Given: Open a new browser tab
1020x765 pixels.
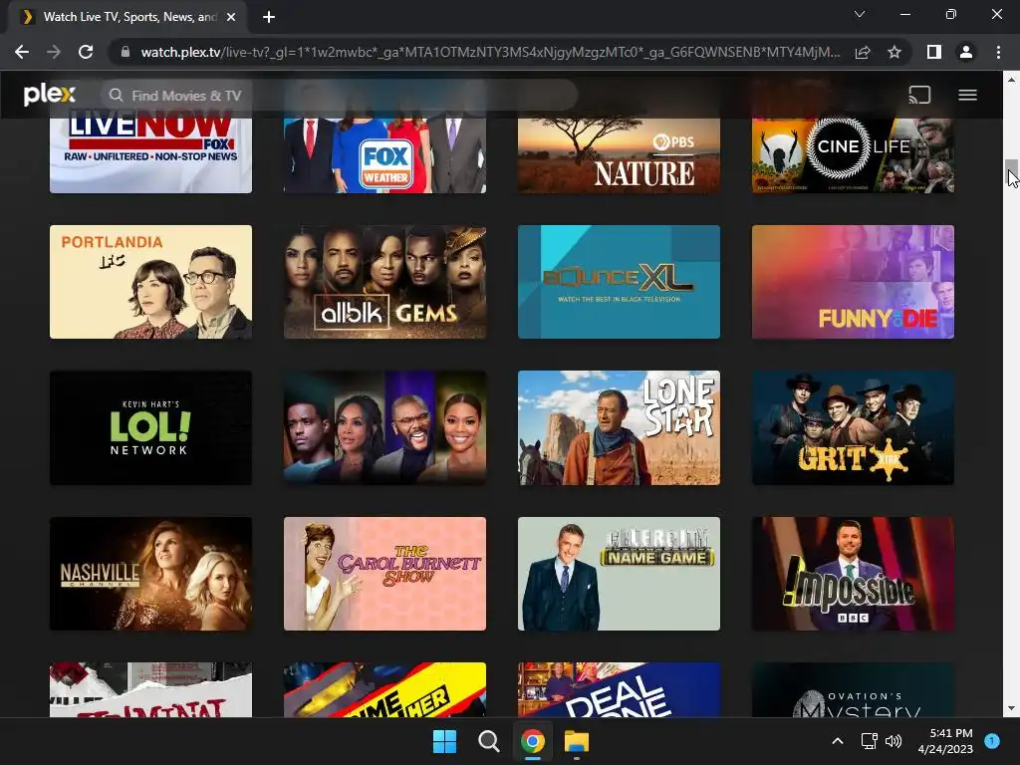Looking at the screenshot, I should 269,17.
